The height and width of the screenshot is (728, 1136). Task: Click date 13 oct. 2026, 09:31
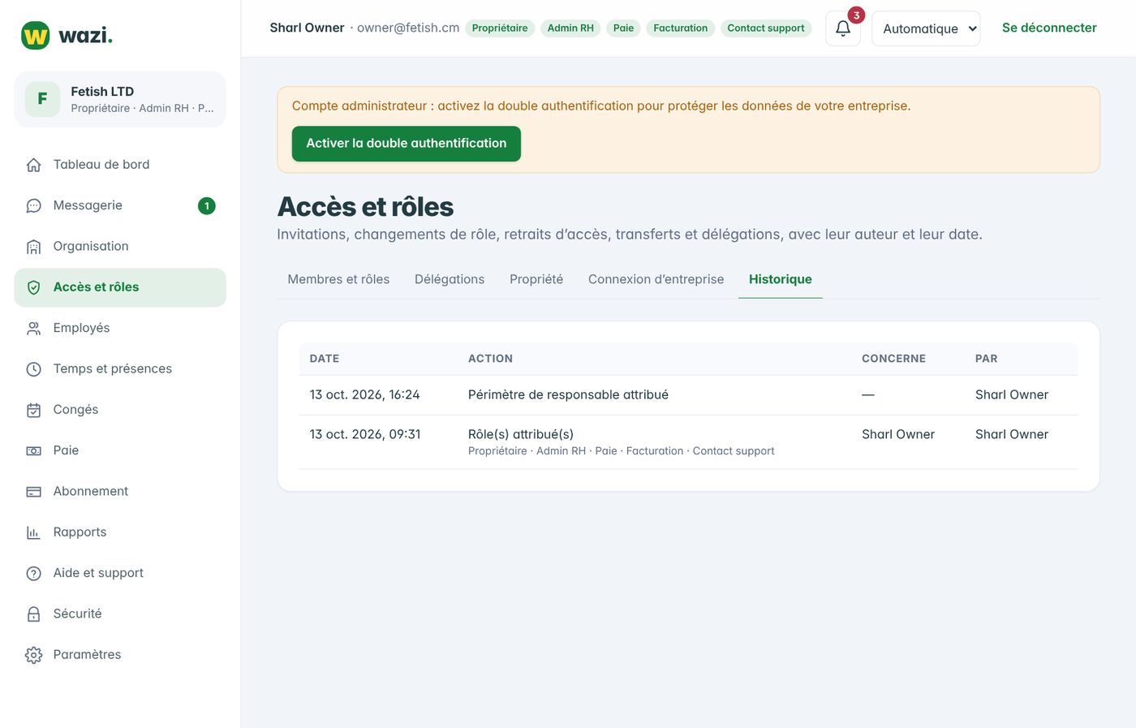[x=365, y=435]
